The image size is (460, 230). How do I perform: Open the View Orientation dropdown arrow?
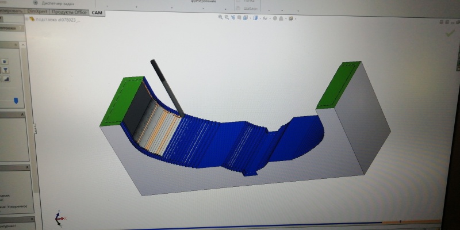[250, 18]
